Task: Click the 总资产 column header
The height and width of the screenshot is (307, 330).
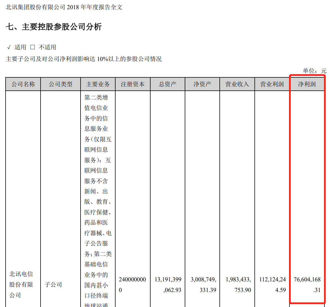Action: pos(167,84)
